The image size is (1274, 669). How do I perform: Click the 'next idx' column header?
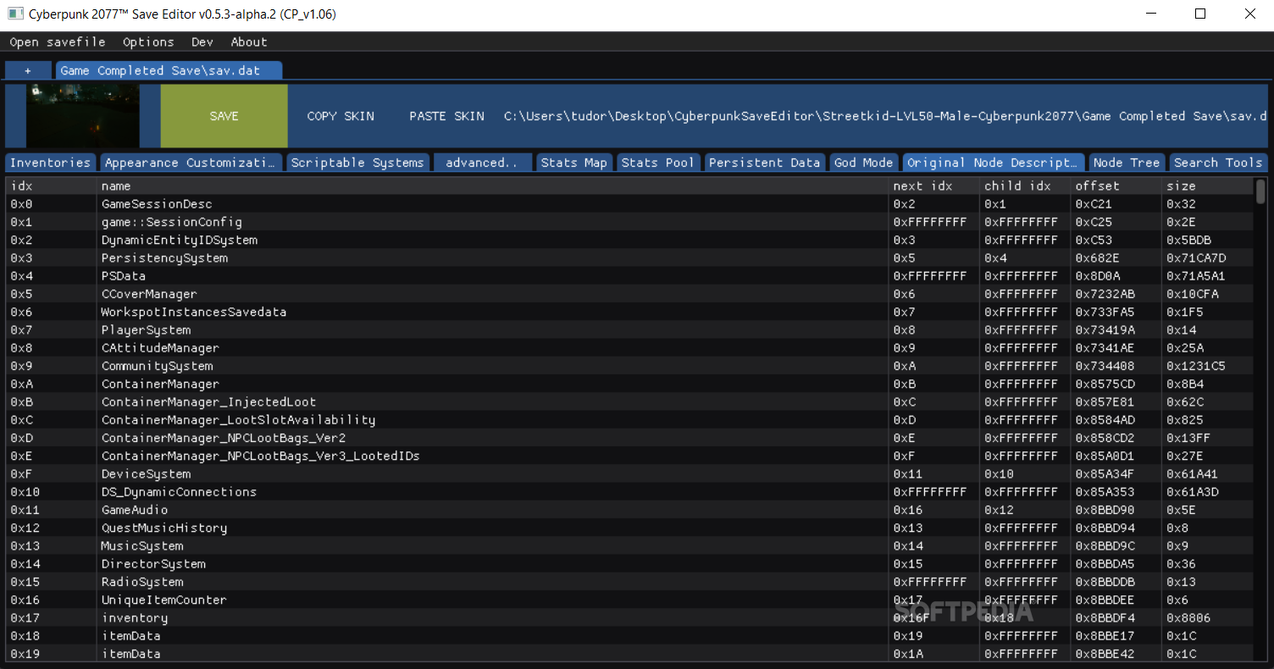tap(922, 185)
